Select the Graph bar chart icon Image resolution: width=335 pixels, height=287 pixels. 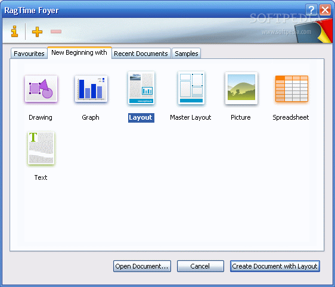click(x=91, y=89)
